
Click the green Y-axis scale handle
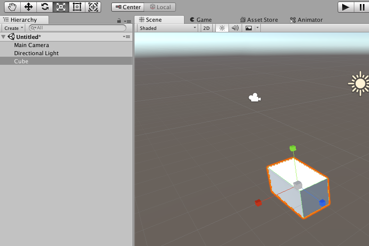click(293, 148)
